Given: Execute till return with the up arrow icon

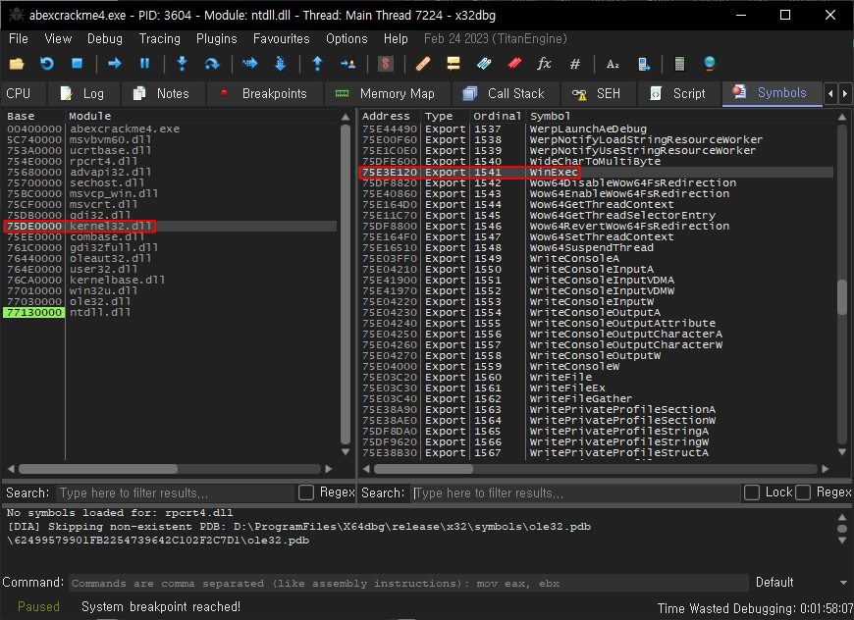Looking at the screenshot, I should pos(317,64).
